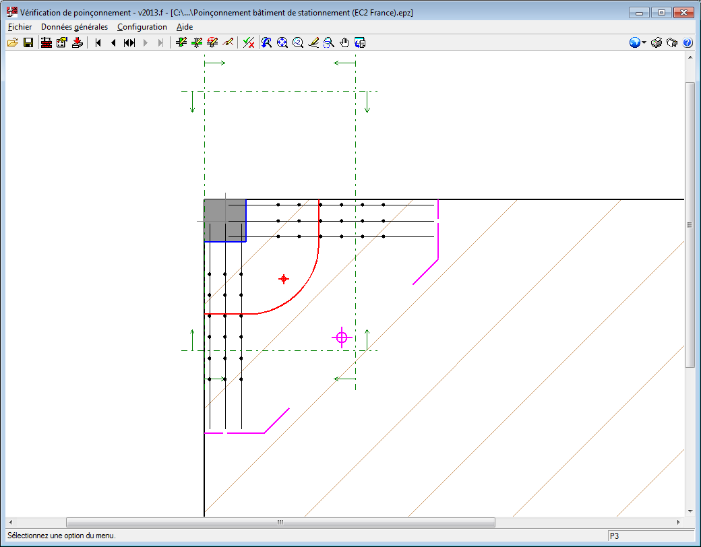The height and width of the screenshot is (547, 701).
Task: Click the open file folder icon
Action: point(12,42)
